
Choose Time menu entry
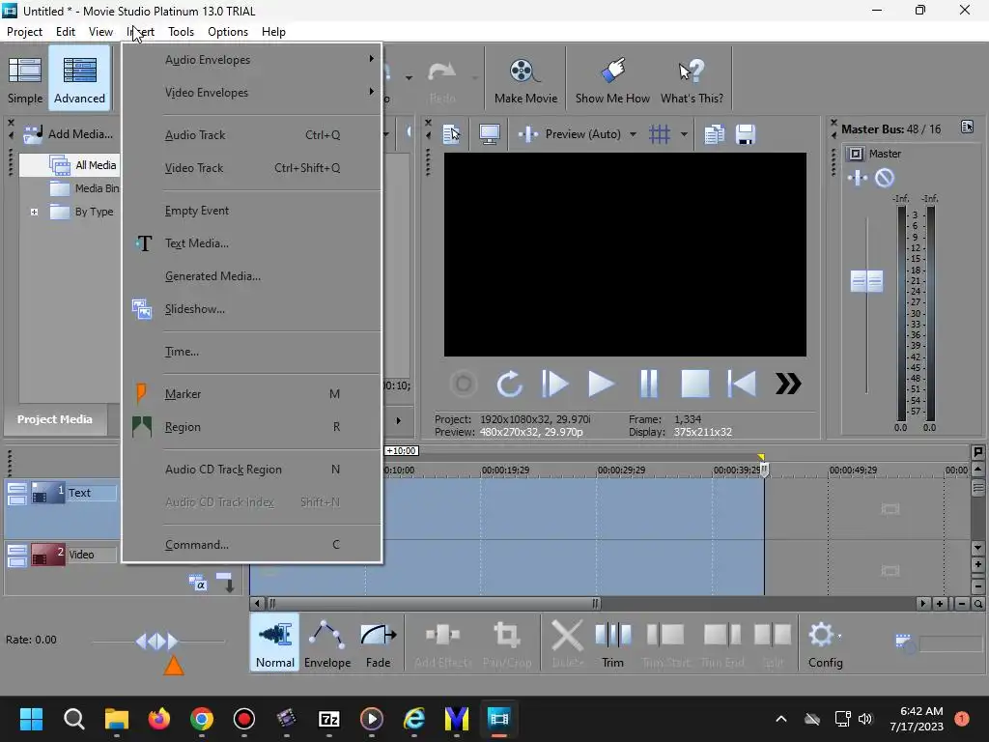click(252, 352)
